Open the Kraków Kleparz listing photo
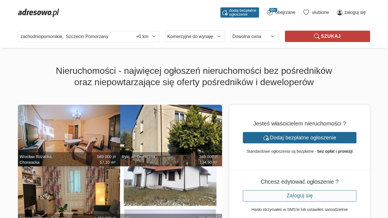This screenshot has width=388, height=218. 69,190
